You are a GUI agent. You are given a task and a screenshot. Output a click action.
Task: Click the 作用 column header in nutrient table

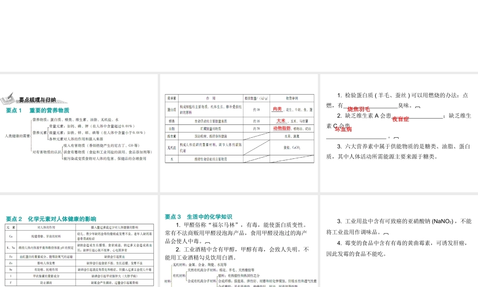point(211,98)
